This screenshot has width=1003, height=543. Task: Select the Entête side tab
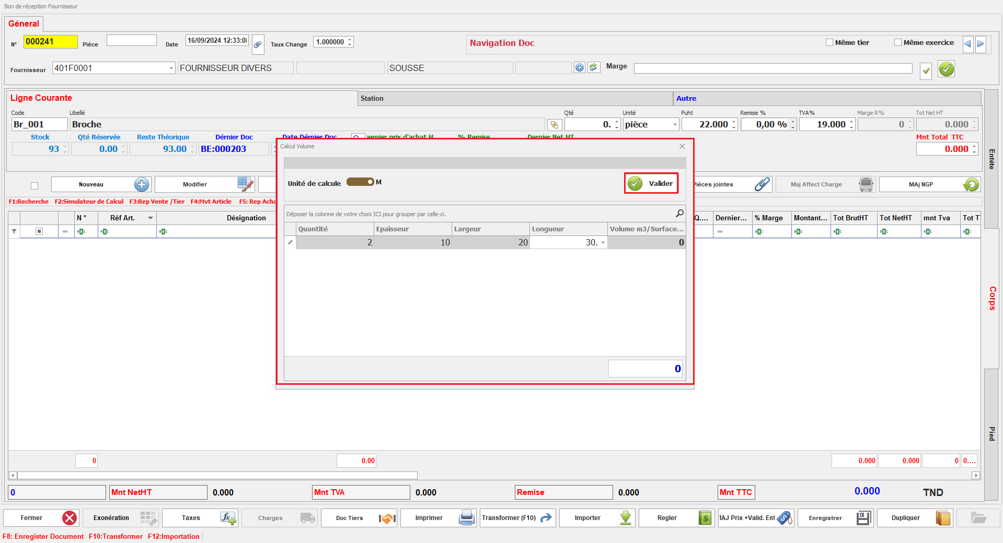tap(992, 159)
